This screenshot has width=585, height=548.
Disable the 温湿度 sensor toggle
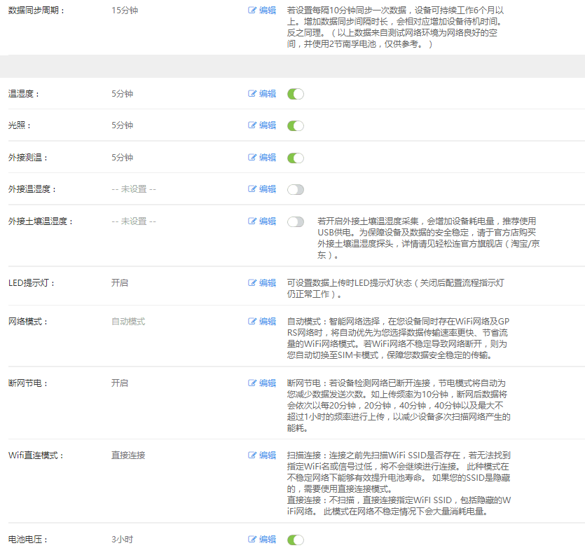coord(296,94)
